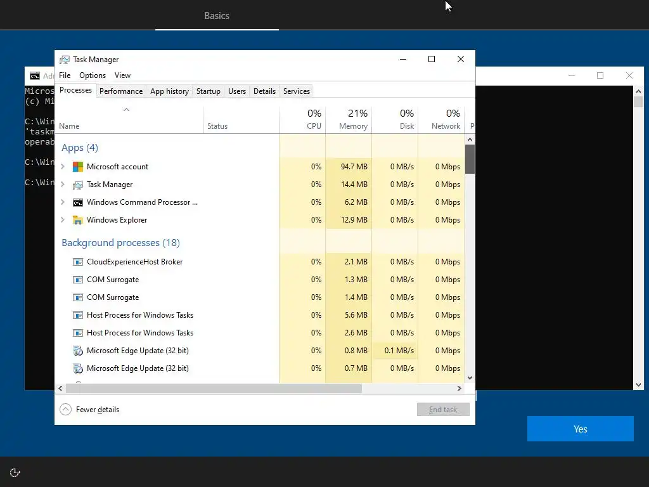Open the File menu
The width and height of the screenshot is (649, 487).
tap(65, 75)
